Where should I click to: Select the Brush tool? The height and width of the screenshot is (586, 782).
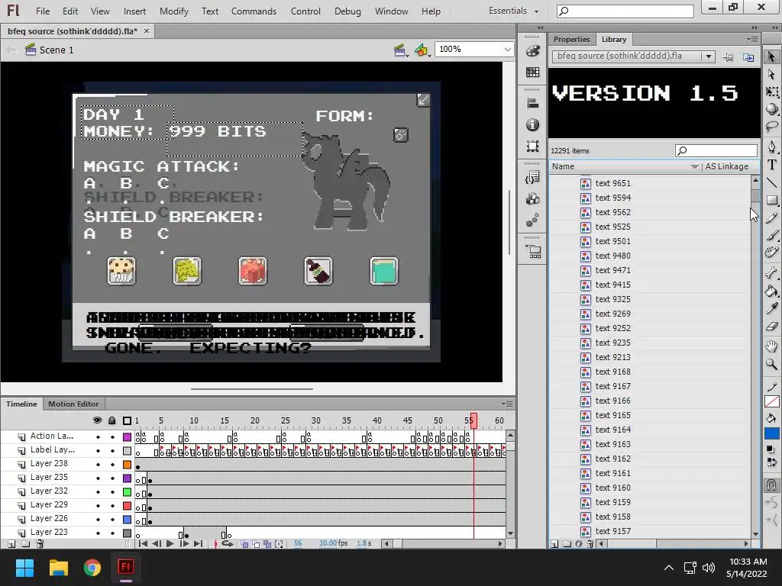pyautogui.click(x=771, y=235)
